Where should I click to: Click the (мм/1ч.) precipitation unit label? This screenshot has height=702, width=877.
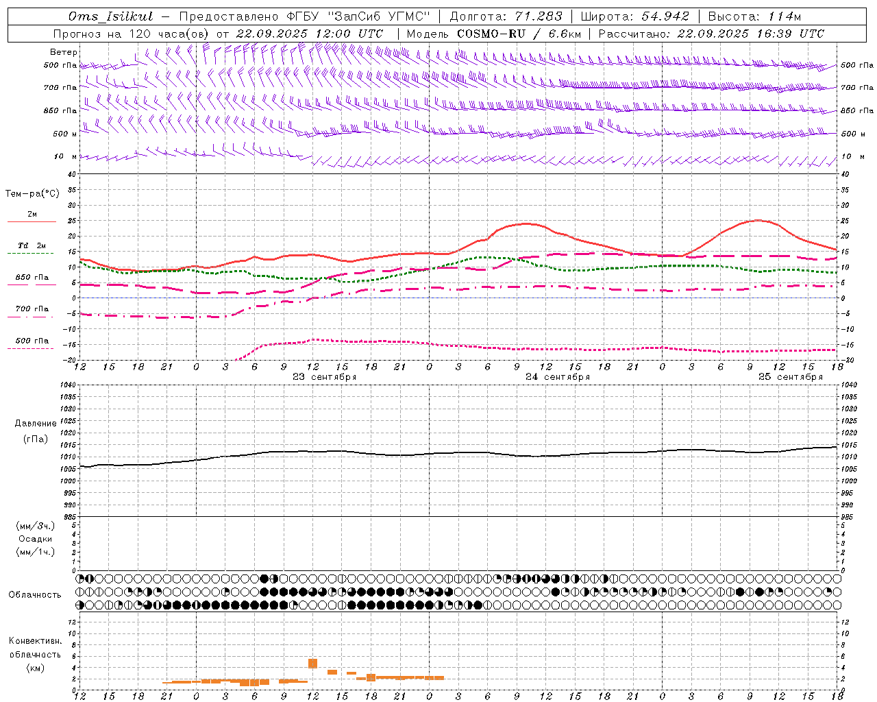36,552
